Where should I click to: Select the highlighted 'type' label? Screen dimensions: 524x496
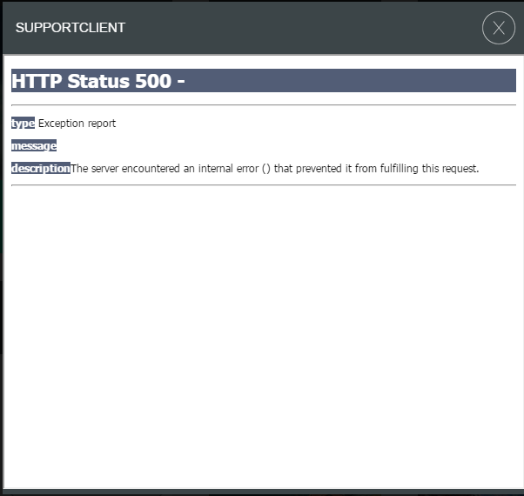[x=24, y=124]
